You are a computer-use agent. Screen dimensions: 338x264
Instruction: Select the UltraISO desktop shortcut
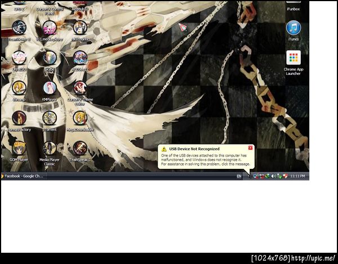19,58
